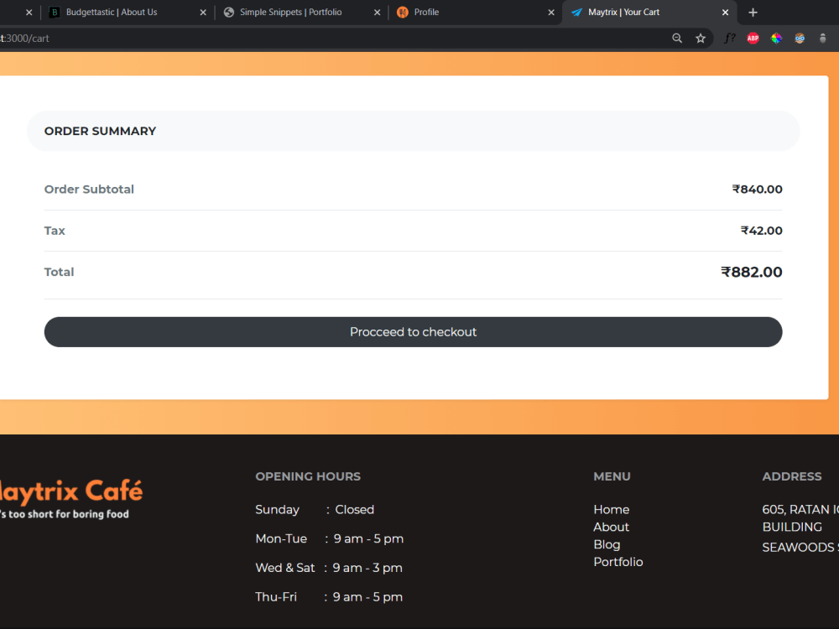The height and width of the screenshot is (629, 839).
Task: Click the zoom magnifier icon in address bar
Action: [x=677, y=38]
